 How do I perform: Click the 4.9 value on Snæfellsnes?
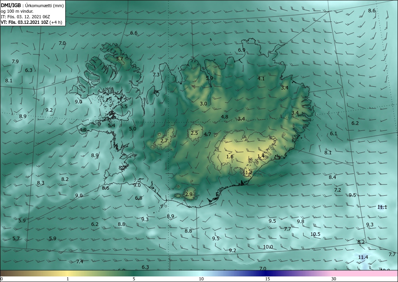[83, 130]
